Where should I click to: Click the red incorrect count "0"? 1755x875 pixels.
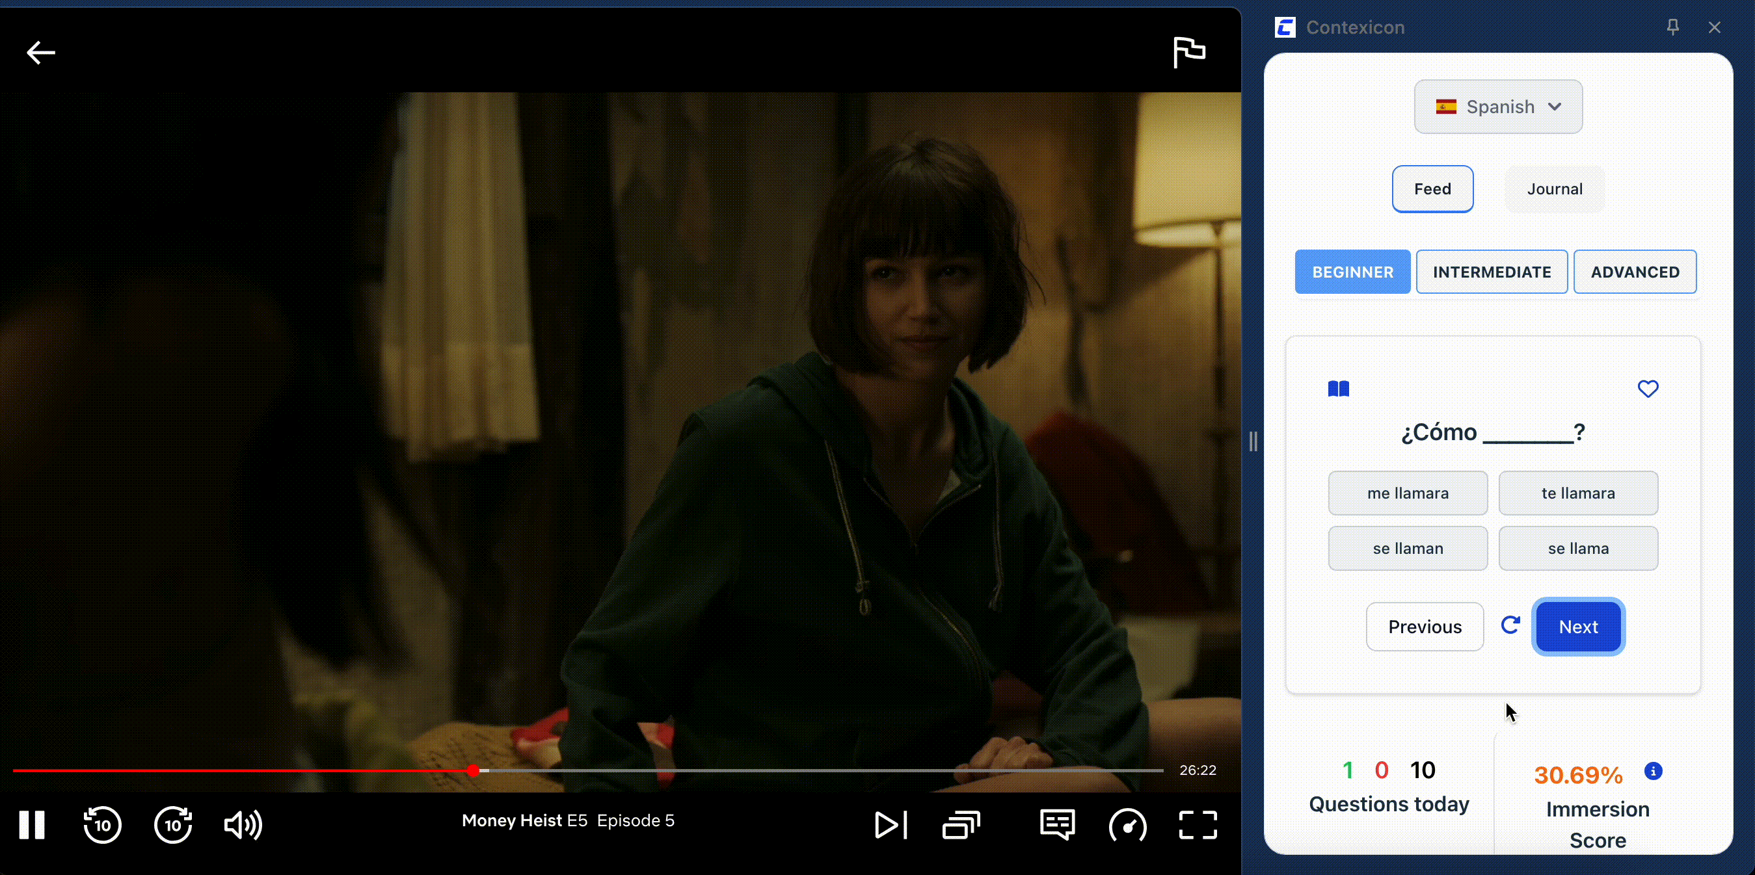pyautogui.click(x=1382, y=770)
